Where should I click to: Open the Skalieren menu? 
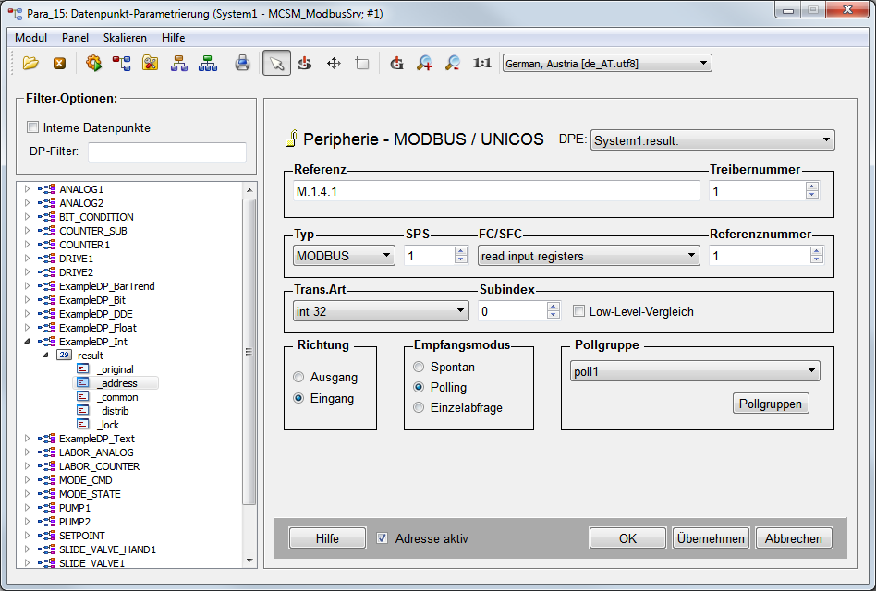point(125,37)
